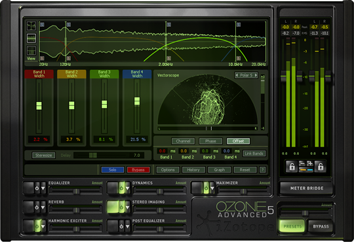Open the green Presets button
The height and width of the screenshot is (242, 354).
point(292,226)
